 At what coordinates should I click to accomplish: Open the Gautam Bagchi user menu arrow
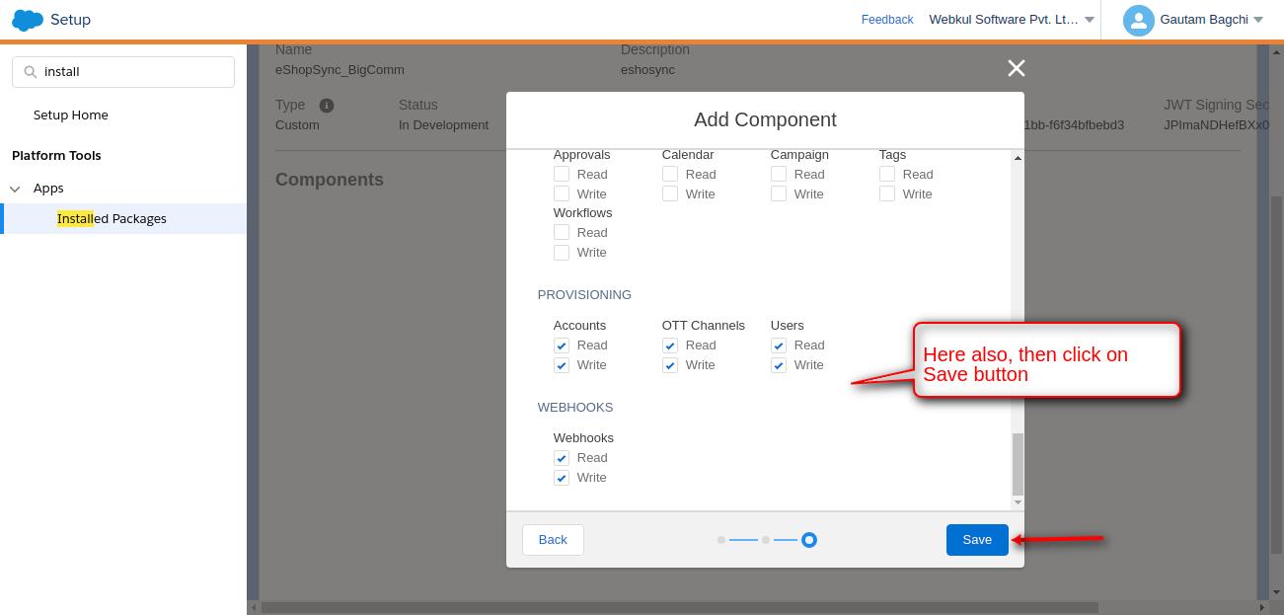click(x=1258, y=20)
